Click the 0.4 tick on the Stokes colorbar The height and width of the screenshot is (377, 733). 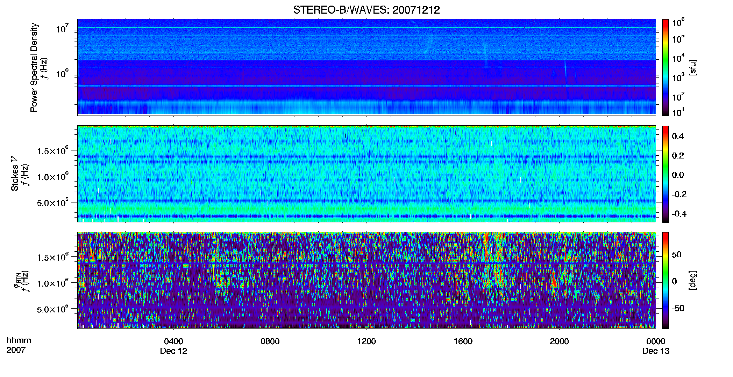(678, 136)
